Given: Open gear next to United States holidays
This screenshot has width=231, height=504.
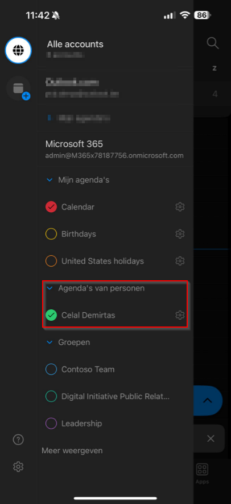Looking at the screenshot, I should 180,261.
